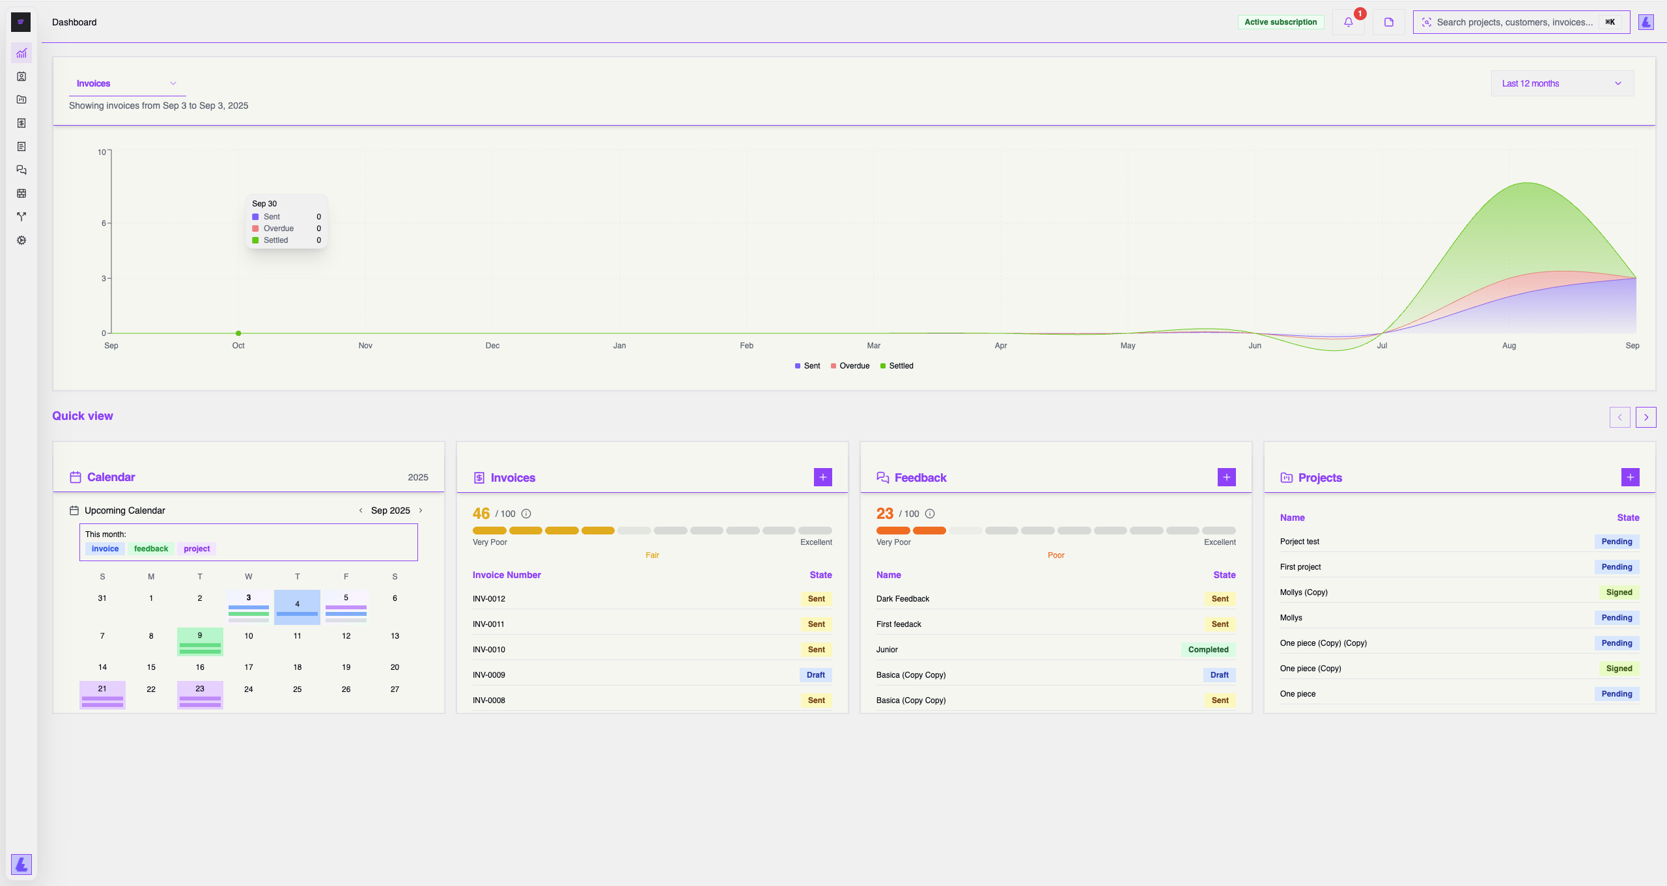Open the workflow split-arrows icon in the sidebar
Viewport: 1667px width, 886px height.
pyautogui.click(x=21, y=216)
